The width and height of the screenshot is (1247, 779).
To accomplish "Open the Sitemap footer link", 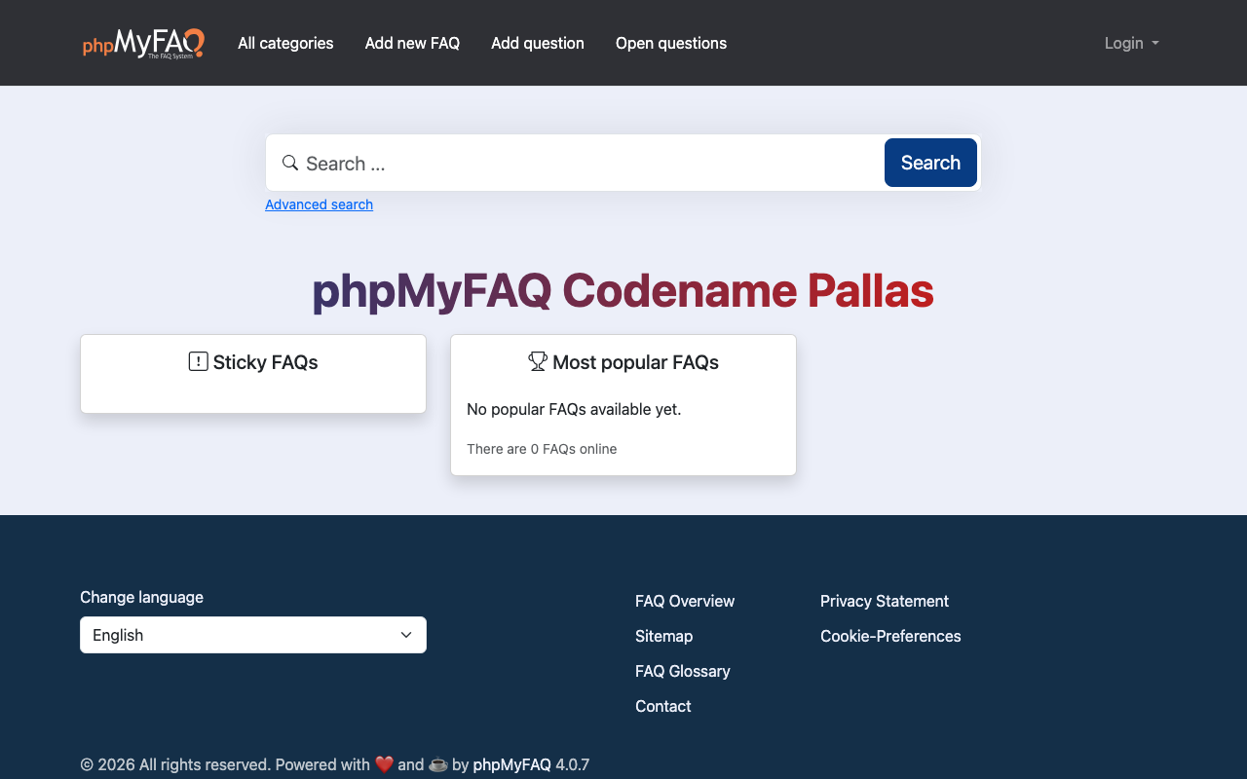I will point(663,636).
